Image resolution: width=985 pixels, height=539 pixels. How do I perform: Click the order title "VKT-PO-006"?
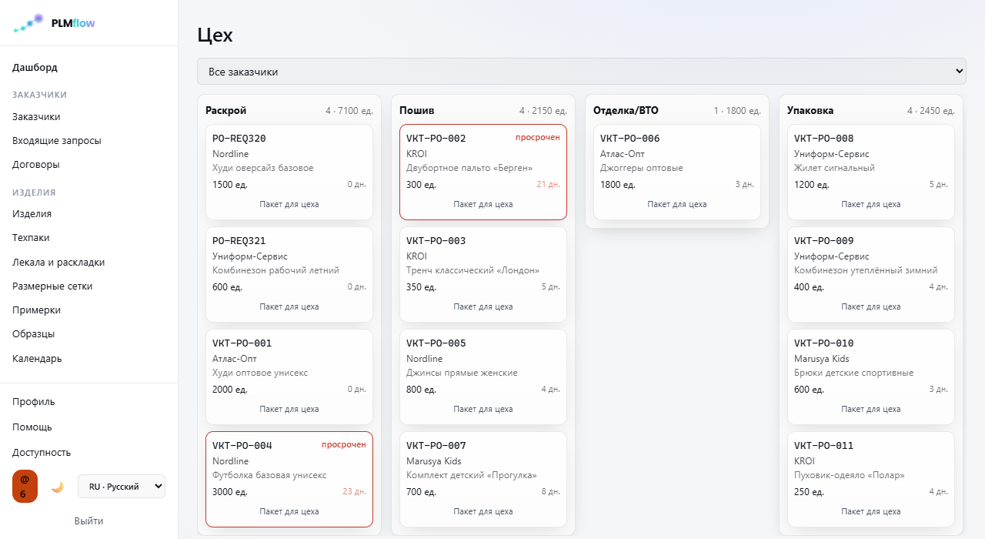pyautogui.click(x=630, y=139)
